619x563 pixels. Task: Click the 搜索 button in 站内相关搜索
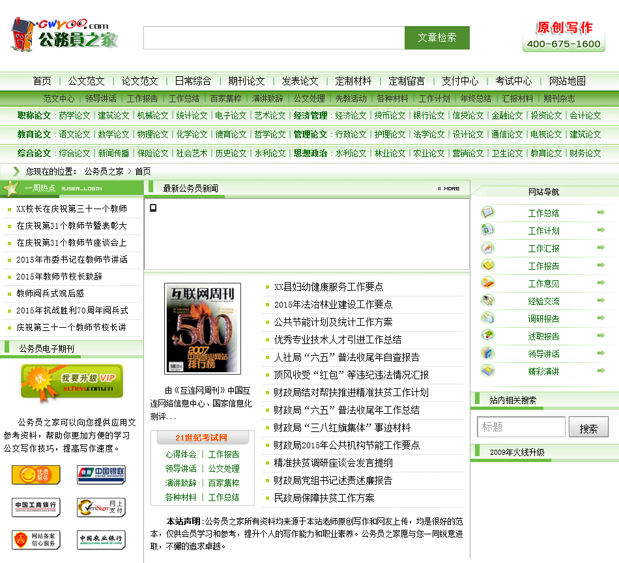(x=588, y=427)
